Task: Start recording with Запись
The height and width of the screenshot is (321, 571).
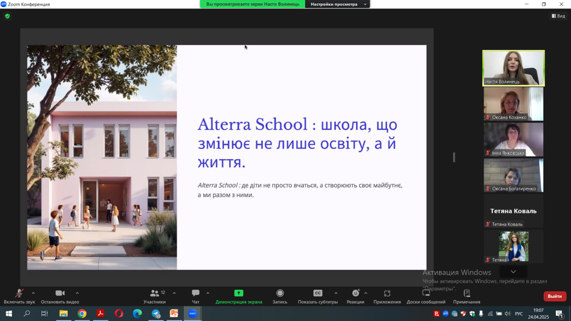Action: 280,296
